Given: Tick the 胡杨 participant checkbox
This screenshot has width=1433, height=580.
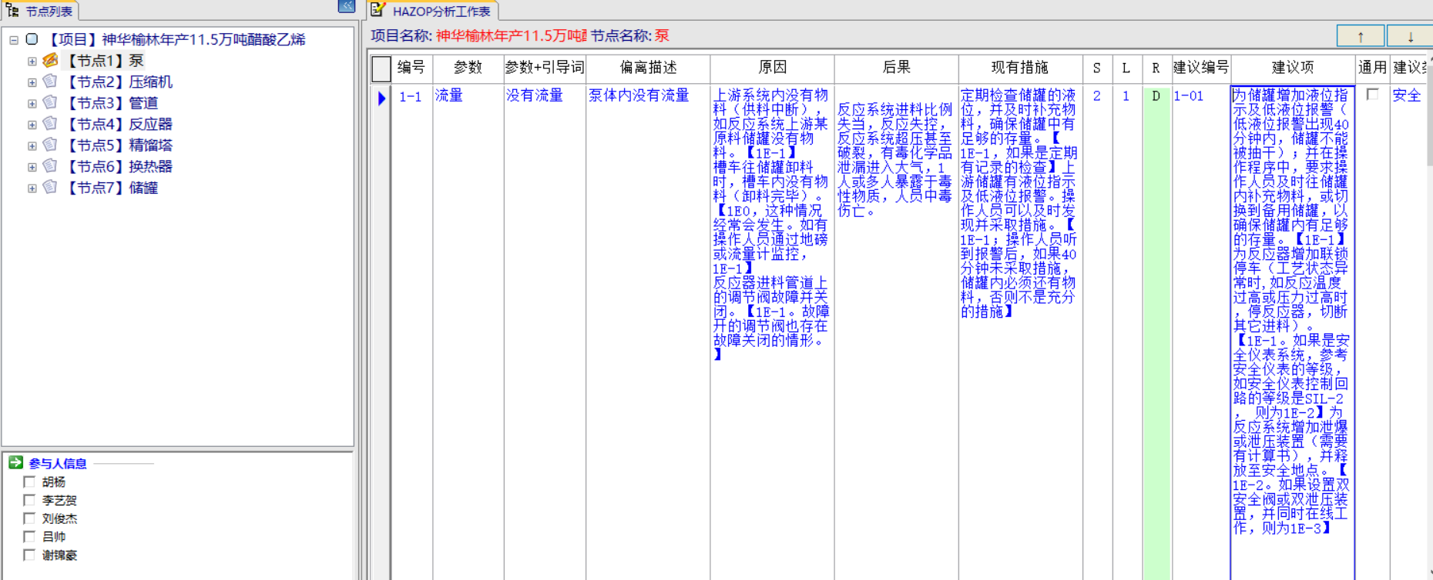Looking at the screenshot, I should click(29, 482).
